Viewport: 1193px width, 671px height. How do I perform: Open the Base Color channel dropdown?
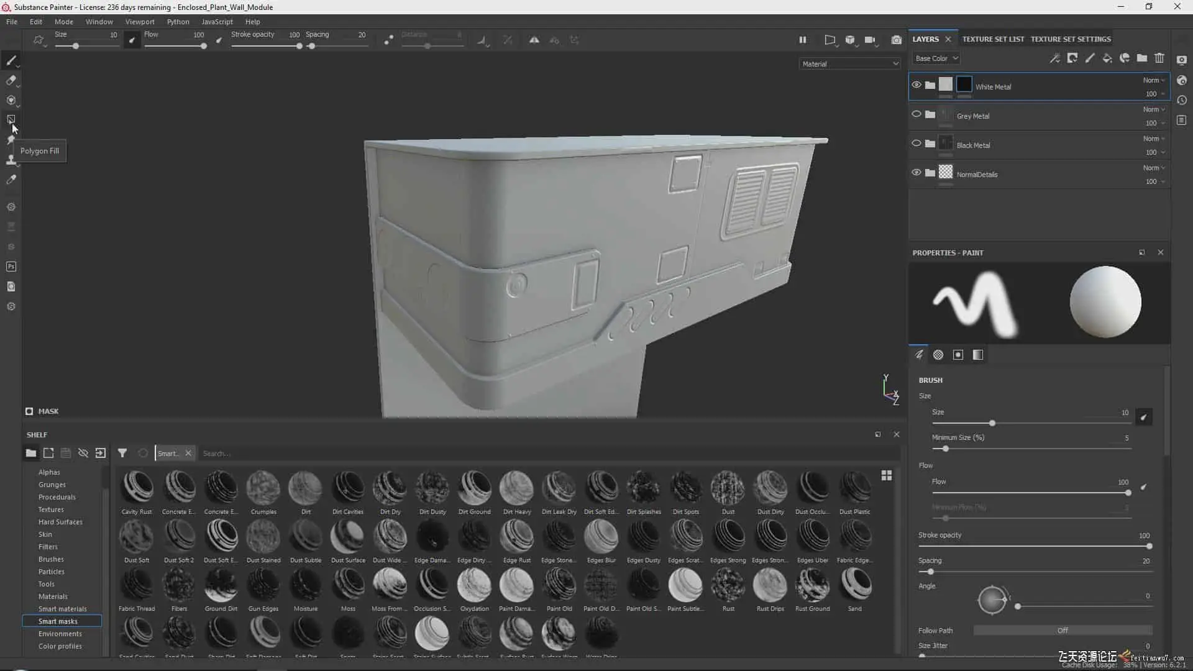(x=936, y=58)
